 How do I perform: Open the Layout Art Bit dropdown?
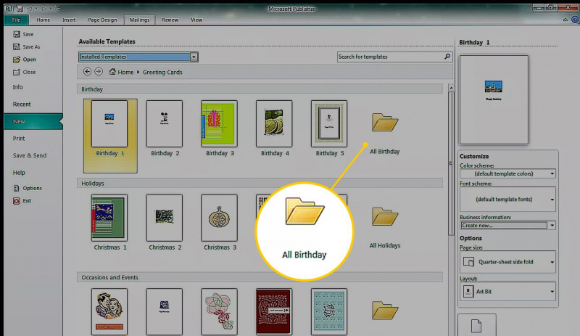[x=507, y=292]
